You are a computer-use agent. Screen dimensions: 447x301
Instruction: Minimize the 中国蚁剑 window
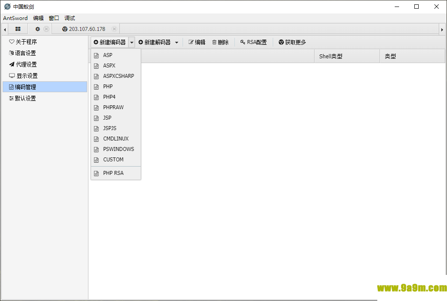[x=397, y=7]
